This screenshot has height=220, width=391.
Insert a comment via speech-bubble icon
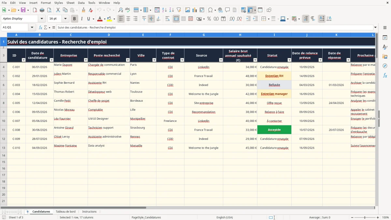coord(227,10)
